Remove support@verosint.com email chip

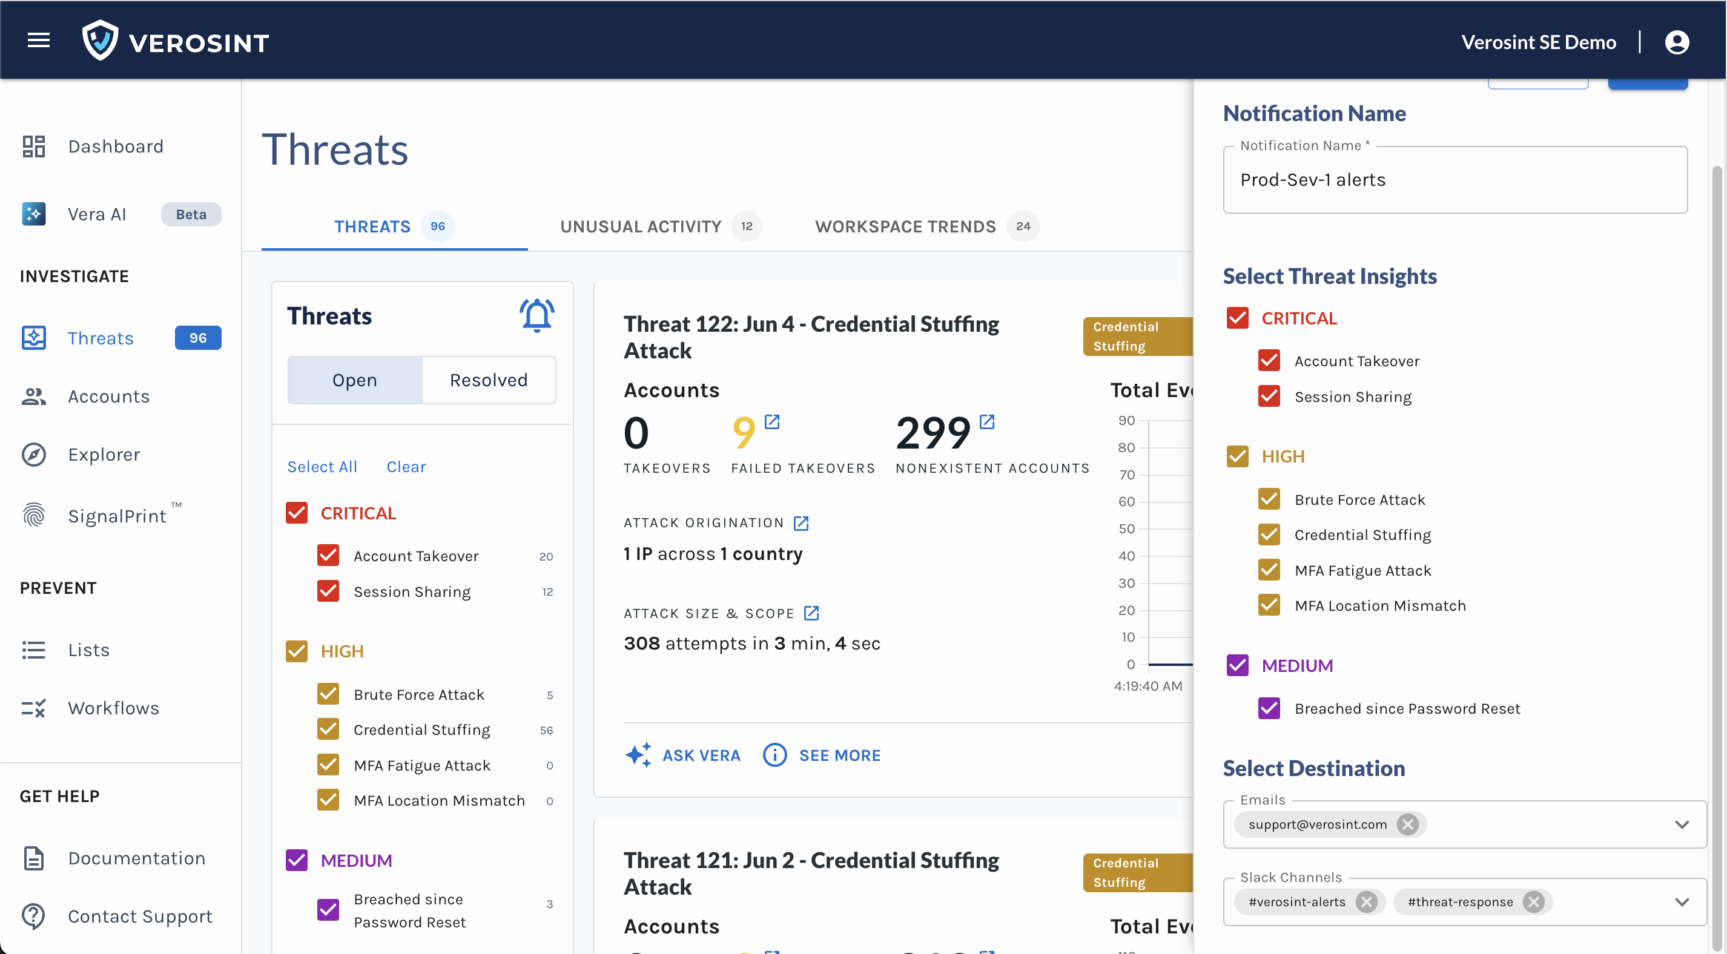[x=1407, y=824]
